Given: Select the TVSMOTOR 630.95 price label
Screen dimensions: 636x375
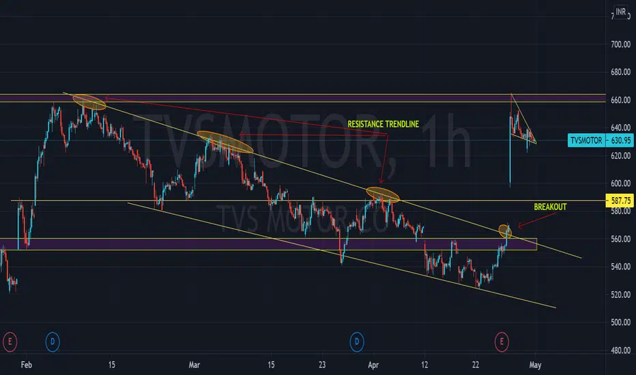Looking at the screenshot, I should coord(601,140).
